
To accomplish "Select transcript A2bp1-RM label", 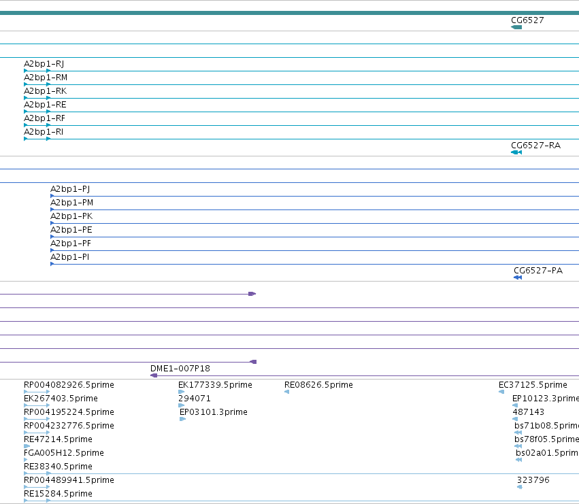I will tap(46, 78).
